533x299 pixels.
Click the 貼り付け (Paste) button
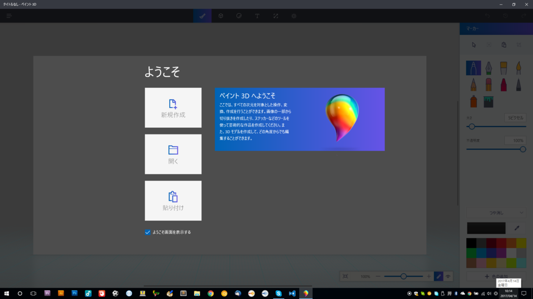(173, 201)
